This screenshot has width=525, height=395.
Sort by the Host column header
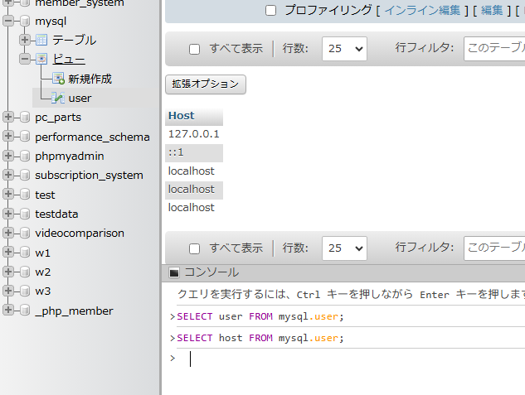point(181,116)
